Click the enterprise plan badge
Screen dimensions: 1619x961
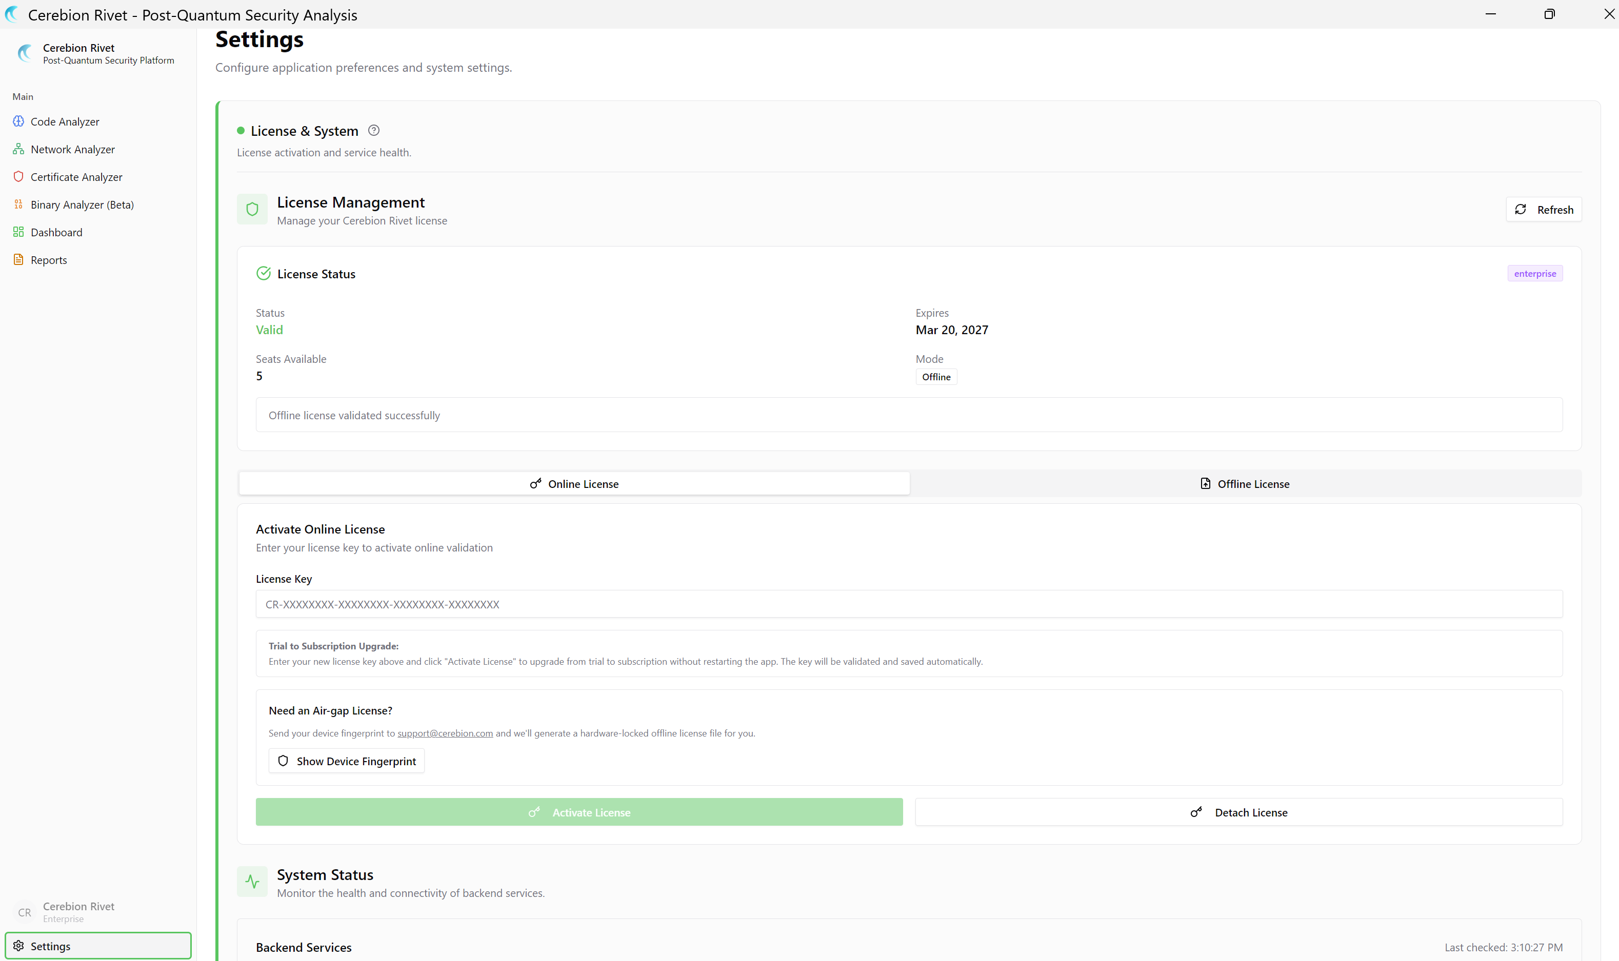point(1535,273)
